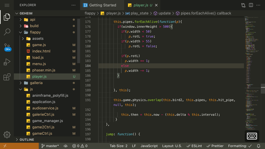This screenshot has height=149, width=265.
Task: Open the Run and Debug view
Action: point(7,62)
